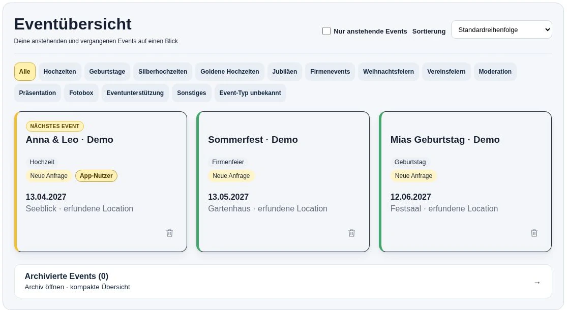The width and height of the screenshot is (567, 310).
Task: Click the date 12.06.2027
Action: pyautogui.click(x=410, y=197)
